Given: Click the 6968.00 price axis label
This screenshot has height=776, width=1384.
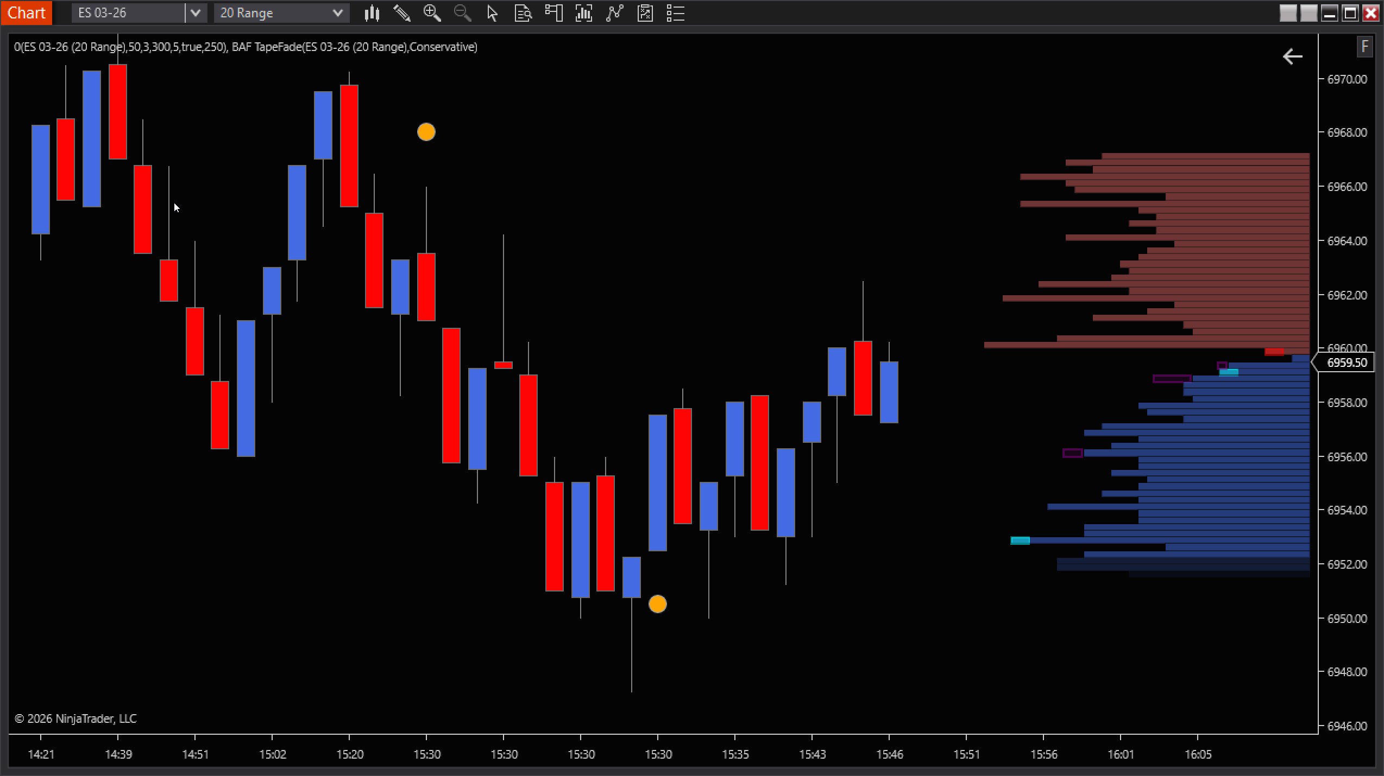Looking at the screenshot, I should tap(1347, 132).
